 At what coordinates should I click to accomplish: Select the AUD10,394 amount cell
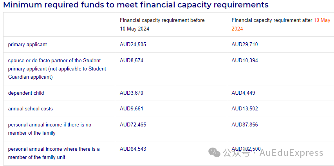[245, 61]
